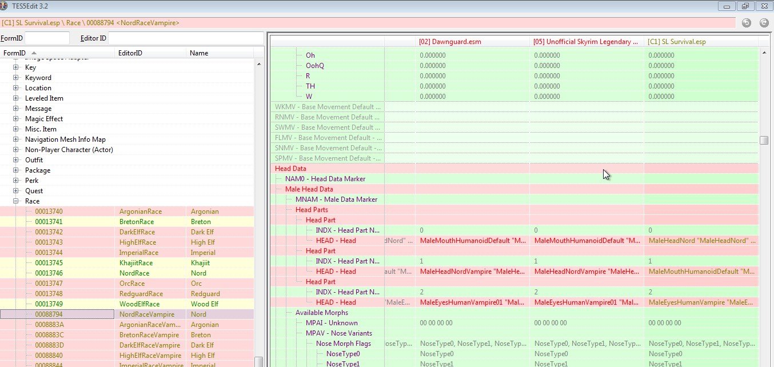Select the WoodElfRace record

pos(127,304)
